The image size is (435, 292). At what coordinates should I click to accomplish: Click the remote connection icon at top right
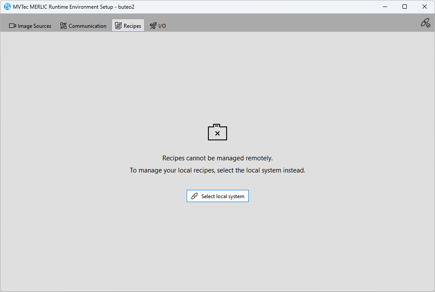pos(425,23)
